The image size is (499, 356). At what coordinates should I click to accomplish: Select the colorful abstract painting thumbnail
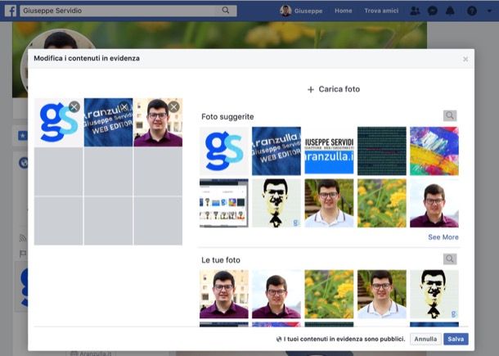(434, 151)
